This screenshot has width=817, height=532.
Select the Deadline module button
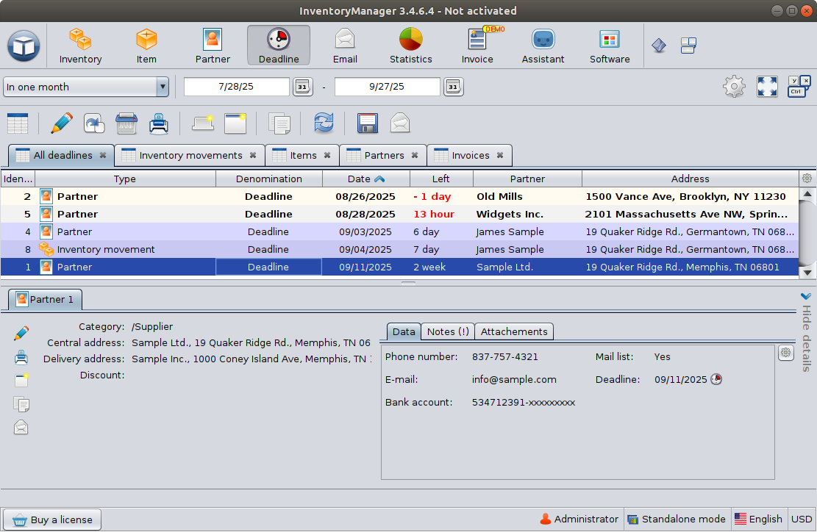[x=279, y=46]
